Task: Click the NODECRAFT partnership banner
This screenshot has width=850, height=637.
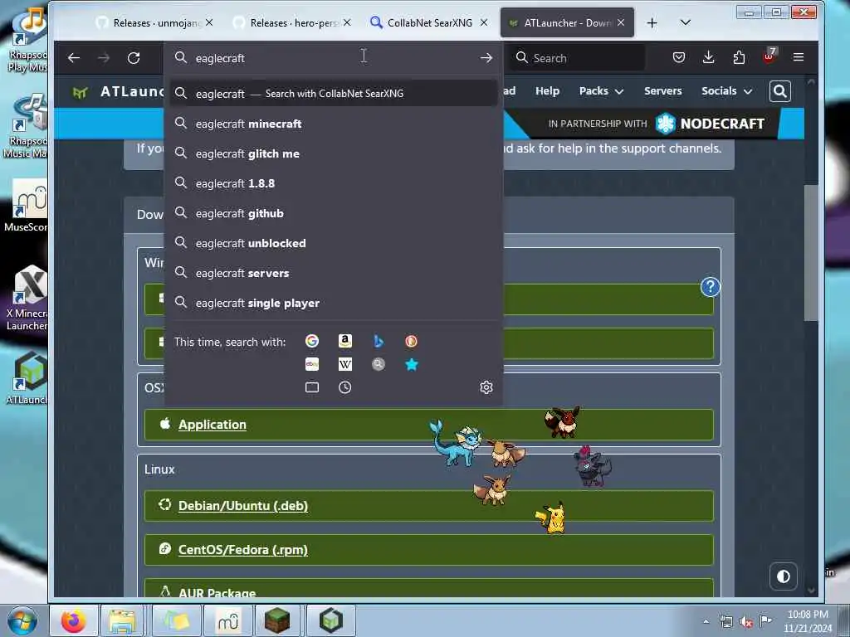Action: [656, 124]
